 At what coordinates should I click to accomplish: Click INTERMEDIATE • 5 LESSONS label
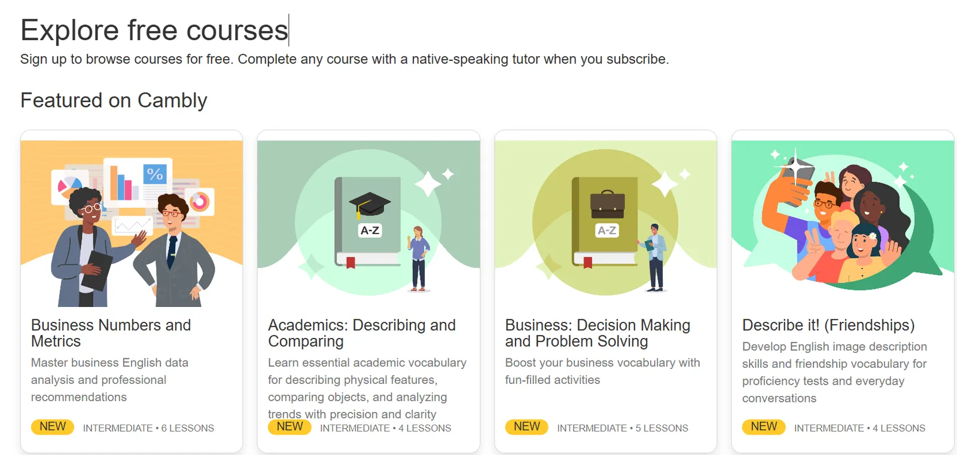pyautogui.click(x=622, y=428)
